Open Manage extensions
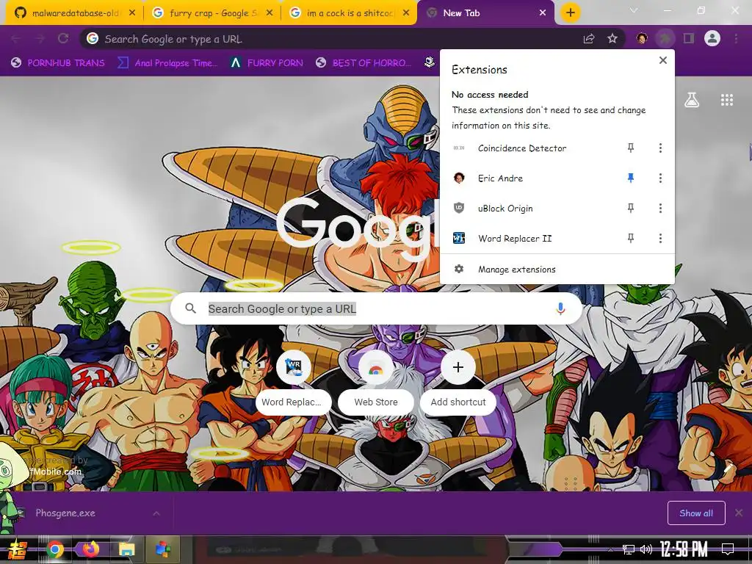 [557, 270]
